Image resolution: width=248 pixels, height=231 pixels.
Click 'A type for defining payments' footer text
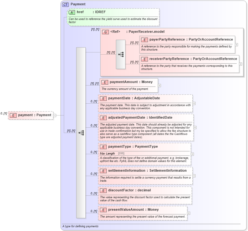tap(80, 226)
